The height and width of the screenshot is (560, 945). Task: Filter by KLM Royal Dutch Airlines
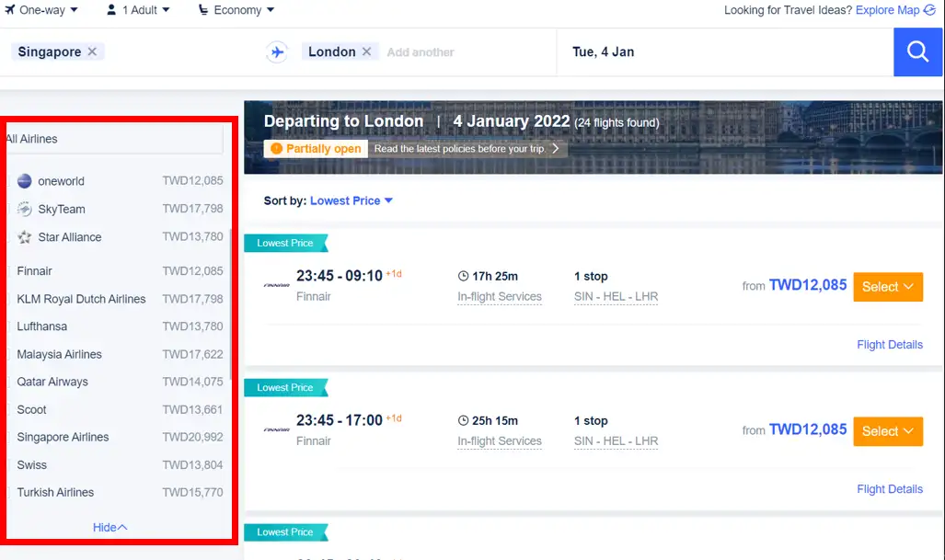pyautogui.click(x=81, y=299)
